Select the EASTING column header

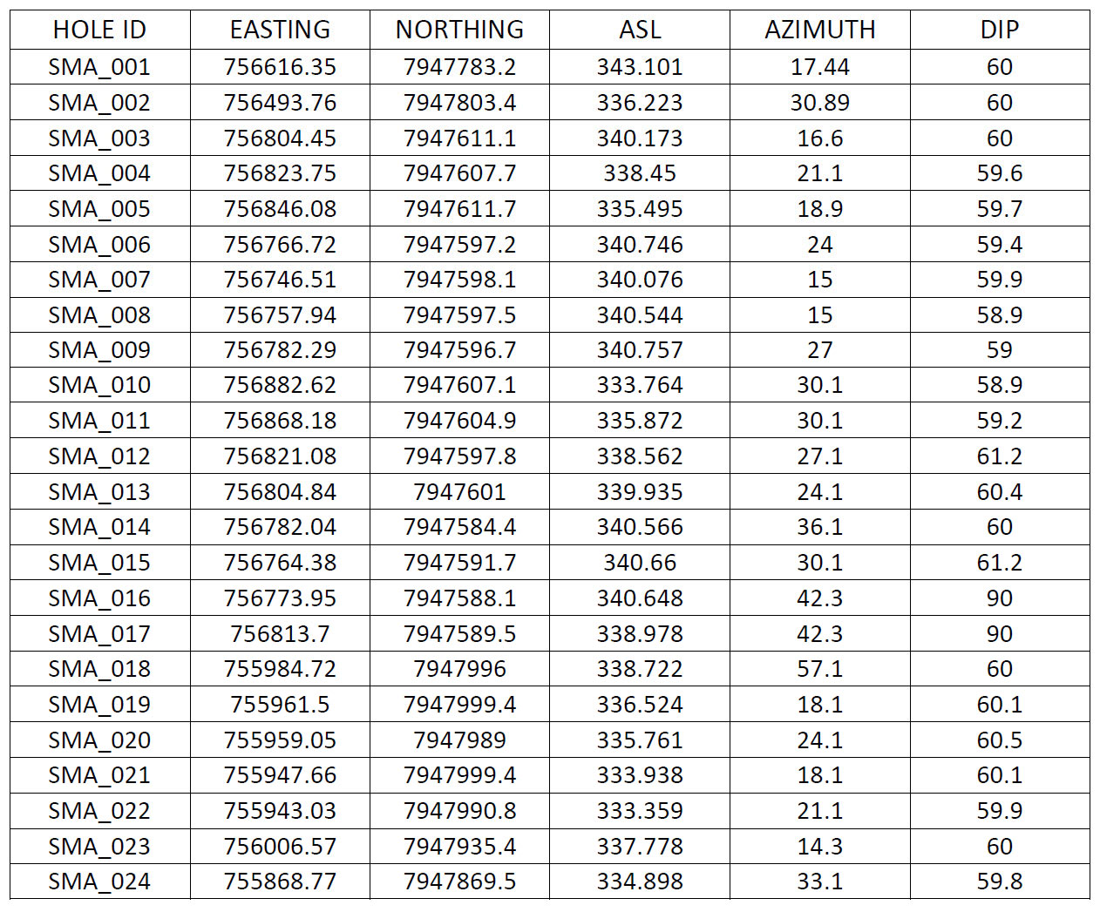coord(280,30)
